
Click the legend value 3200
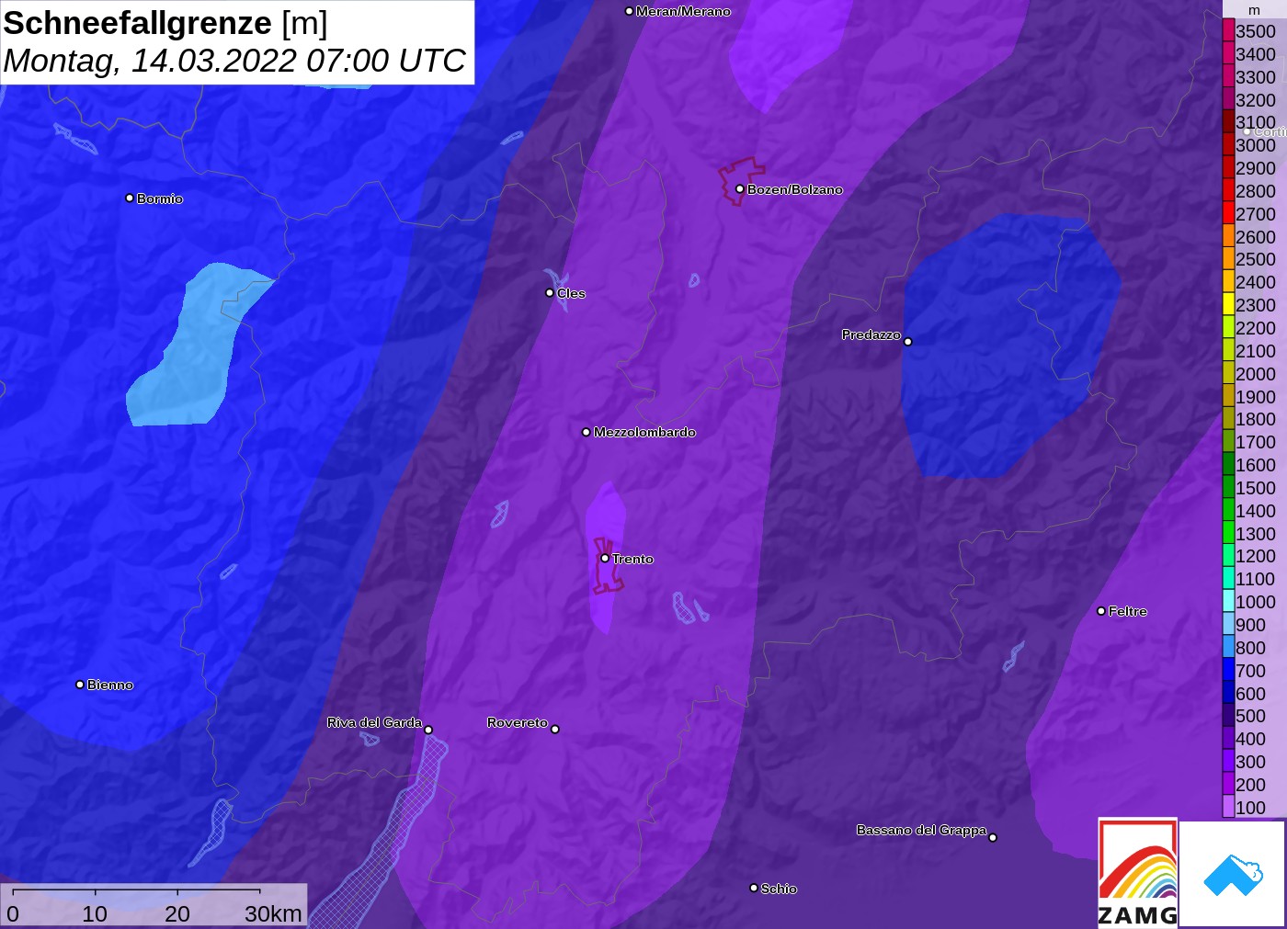click(1256, 100)
